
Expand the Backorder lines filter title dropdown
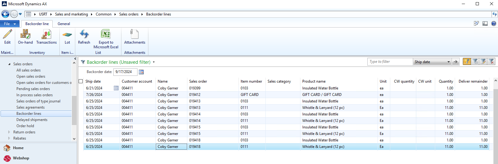click(x=154, y=62)
